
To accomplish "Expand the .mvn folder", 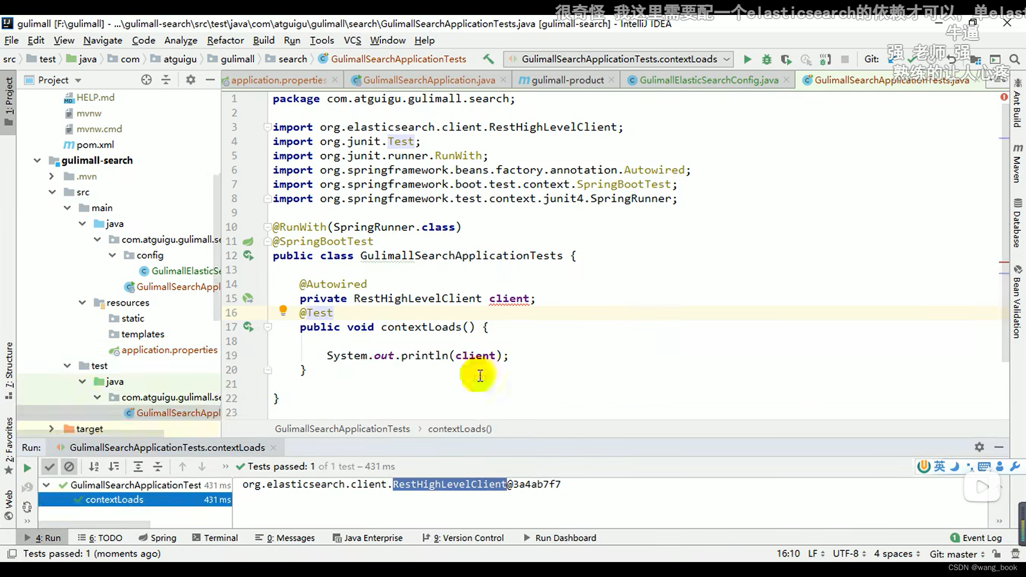I will pyautogui.click(x=51, y=176).
